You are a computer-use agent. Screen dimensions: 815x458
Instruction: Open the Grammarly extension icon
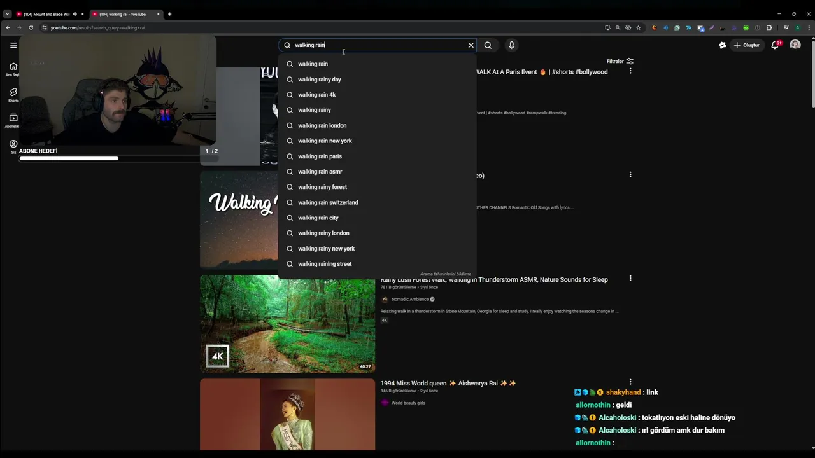[677, 27]
